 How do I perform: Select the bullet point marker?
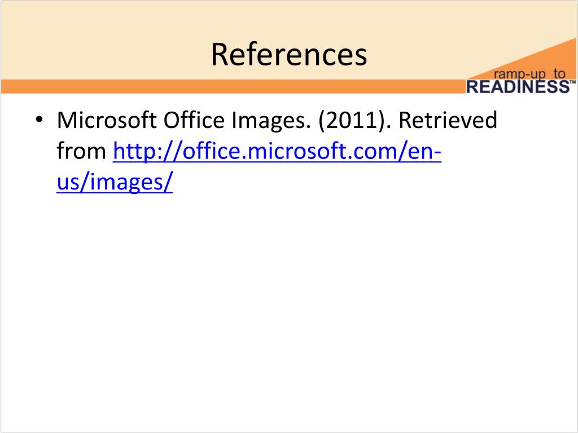click(40, 120)
